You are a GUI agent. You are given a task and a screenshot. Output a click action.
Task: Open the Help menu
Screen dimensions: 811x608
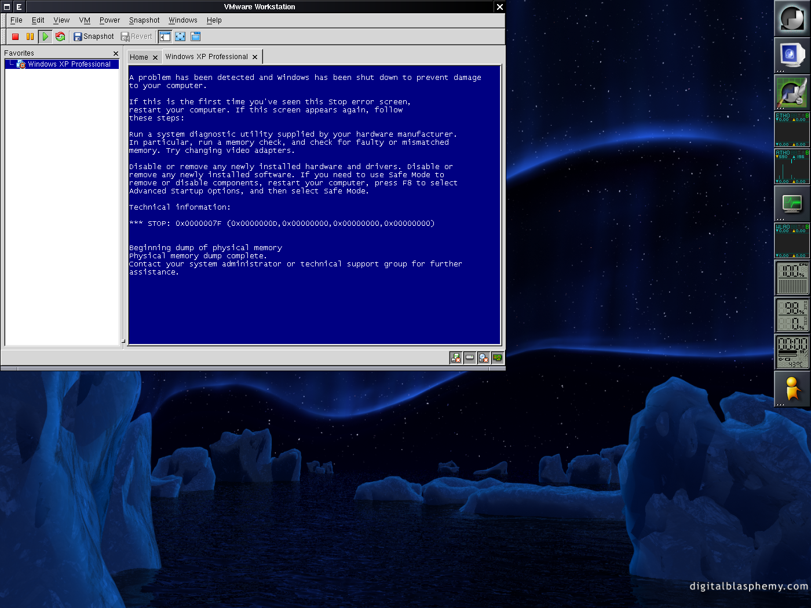(x=214, y=20)
